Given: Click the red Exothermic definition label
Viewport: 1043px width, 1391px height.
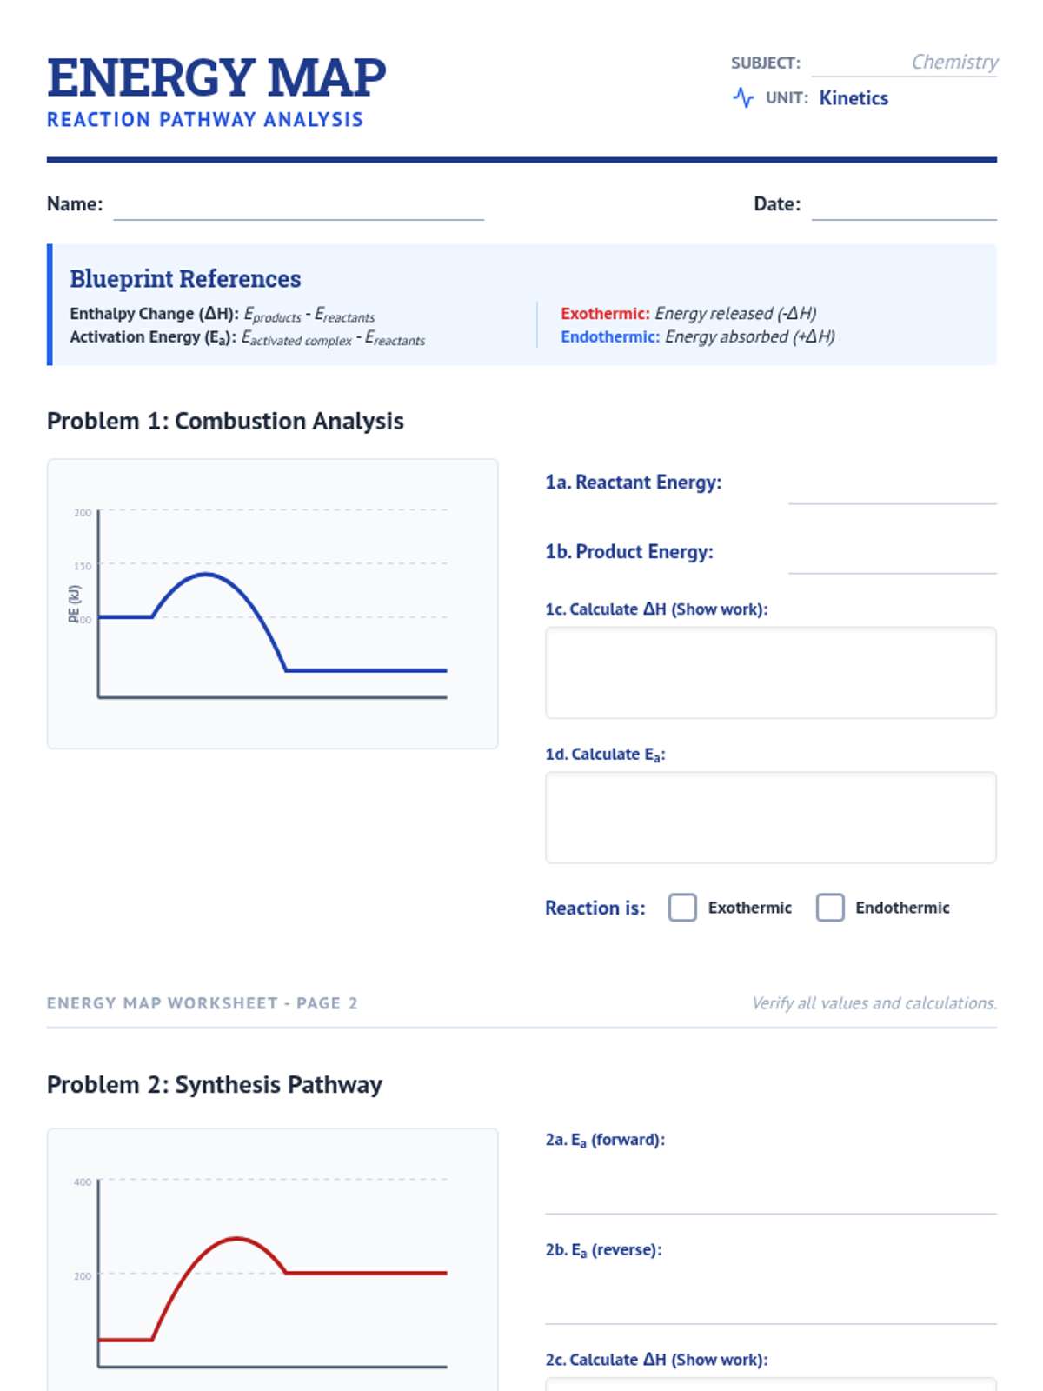Looking at the screenshot, I should coord(605,313).
